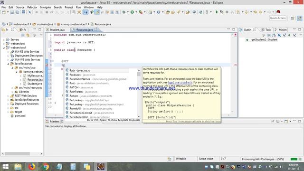Expand the webservices project node
The image size is (304, 171).
[x=4, y=44]
